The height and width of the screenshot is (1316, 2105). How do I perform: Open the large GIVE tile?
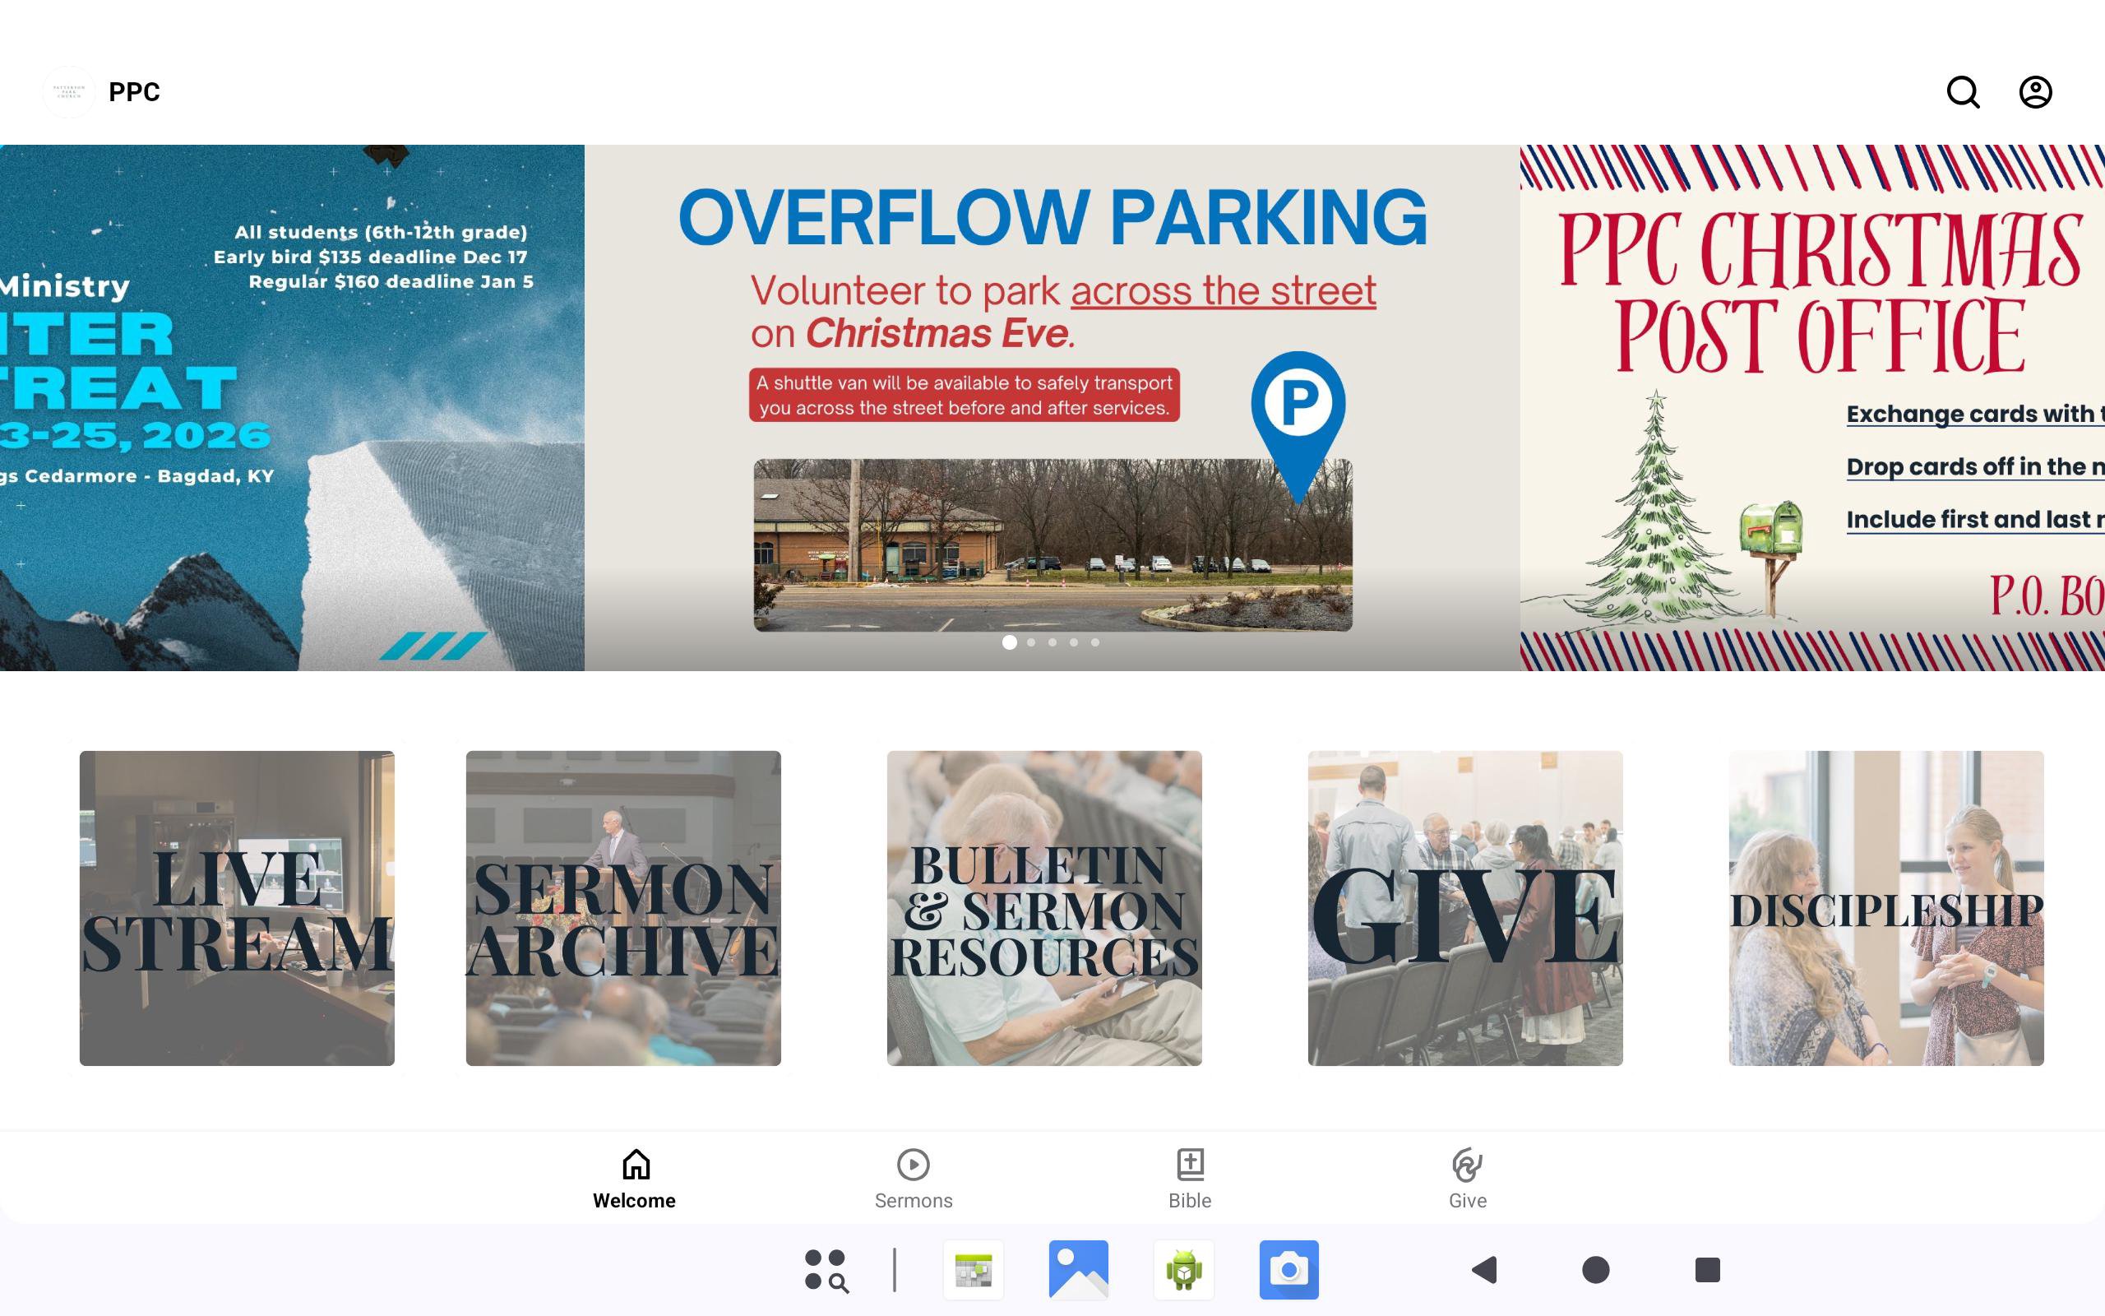(1464, 908)
